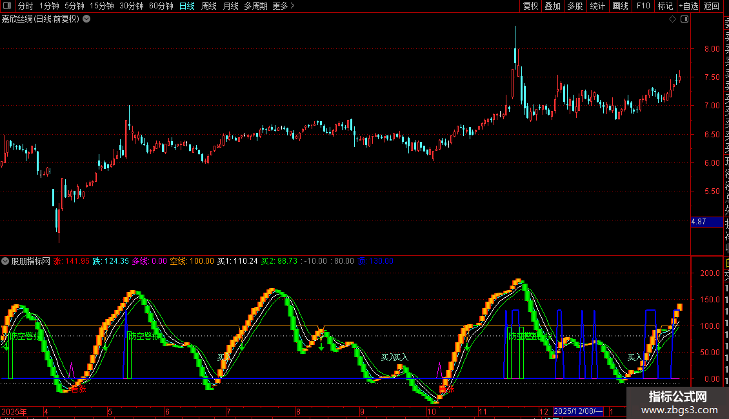The width and height of the screenshot is (729, 419).
Task: Click the side panel icon beside the diamond
Action: (684, 19)
